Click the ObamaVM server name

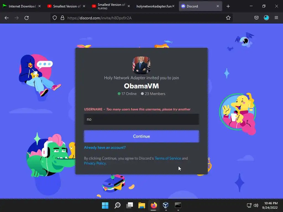tap(141, 86)
